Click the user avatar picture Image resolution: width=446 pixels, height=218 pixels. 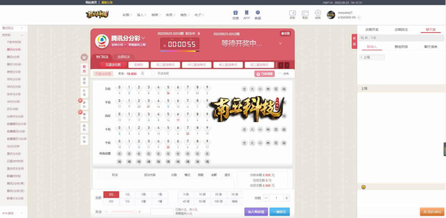click(x=331, y=15)
